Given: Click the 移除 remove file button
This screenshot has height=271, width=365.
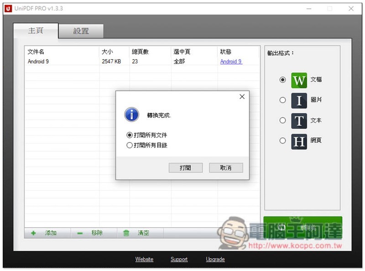Looking at the screenshot, I should (x=94, y=233).
